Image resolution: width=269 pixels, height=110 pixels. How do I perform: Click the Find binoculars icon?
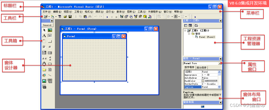point(90,17)
